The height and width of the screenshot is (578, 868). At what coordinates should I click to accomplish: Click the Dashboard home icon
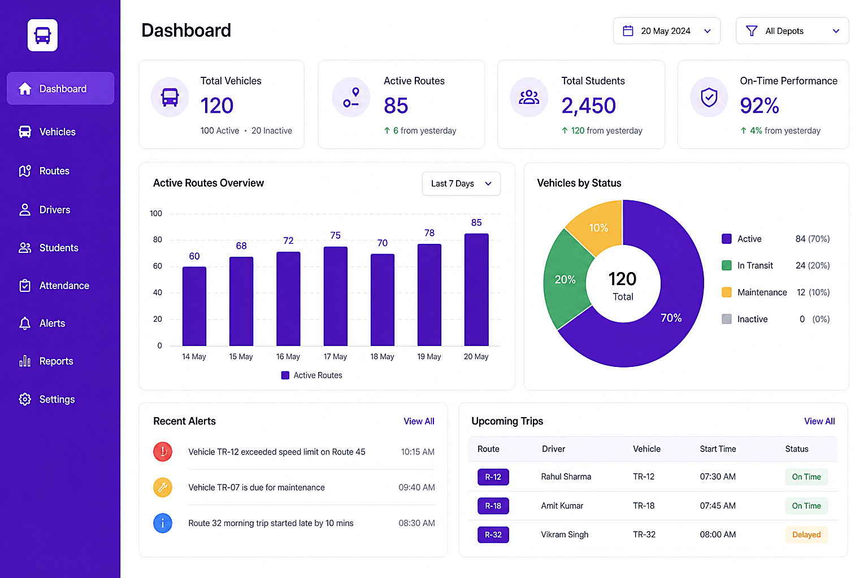tap(25, 89)
